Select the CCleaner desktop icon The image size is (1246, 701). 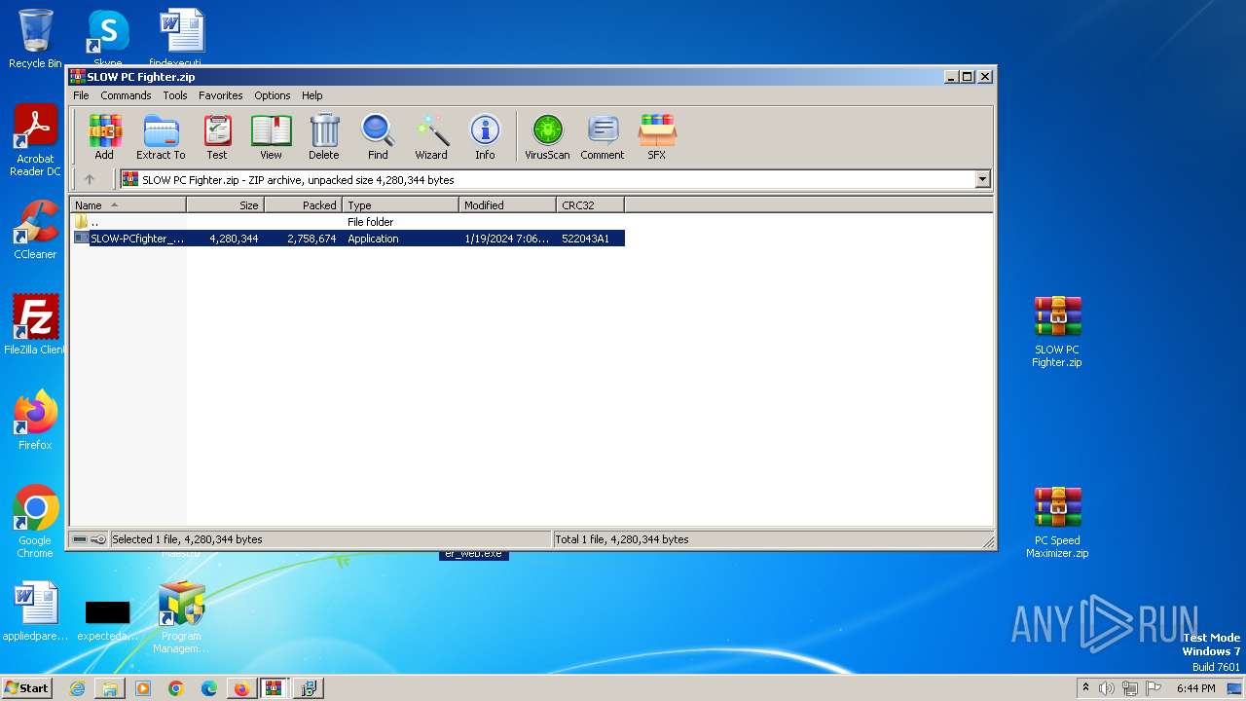point(35,230)
